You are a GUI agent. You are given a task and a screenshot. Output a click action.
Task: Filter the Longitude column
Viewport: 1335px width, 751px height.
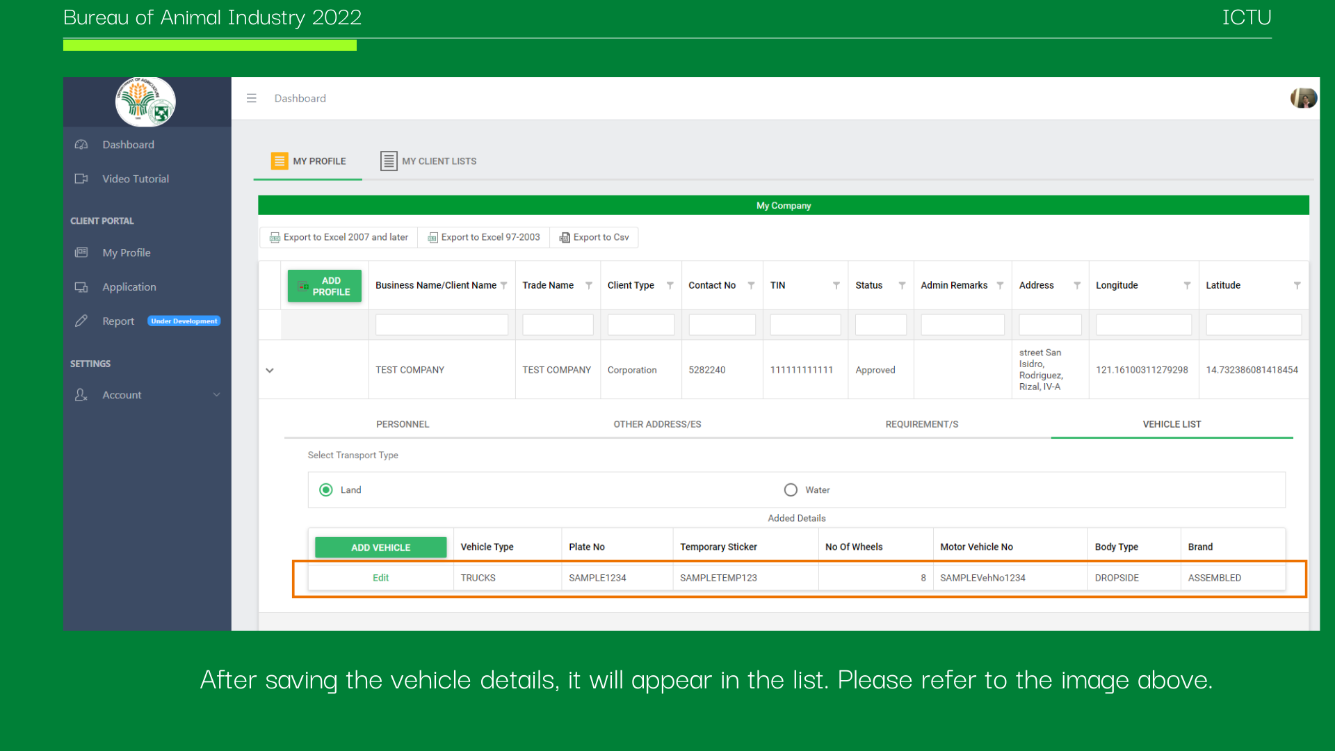click(1187, 285)
